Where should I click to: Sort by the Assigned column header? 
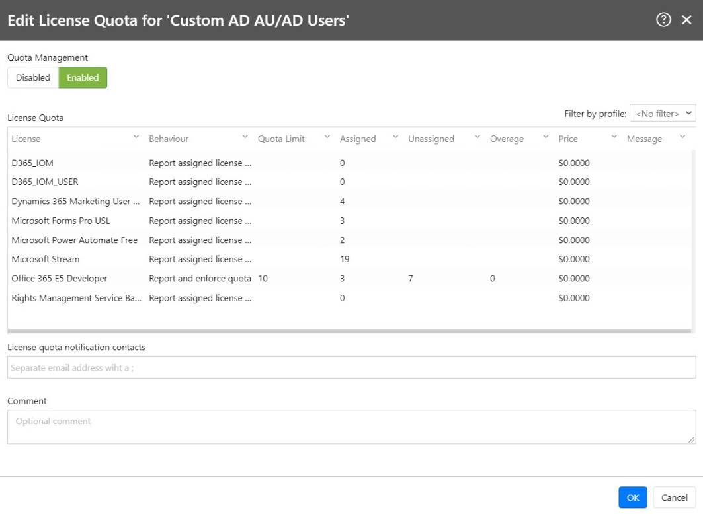(x=358, y=139)
